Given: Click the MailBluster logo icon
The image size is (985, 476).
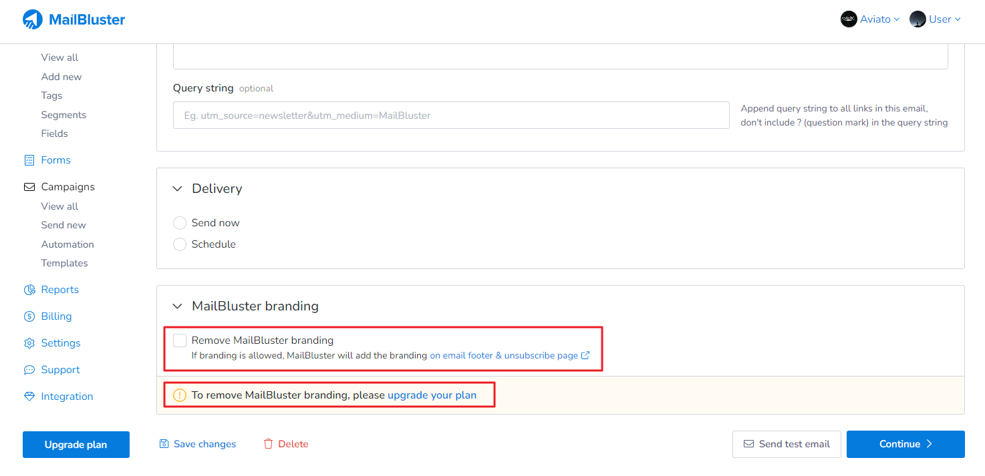Looking at the screenshot, I should 32,19.
